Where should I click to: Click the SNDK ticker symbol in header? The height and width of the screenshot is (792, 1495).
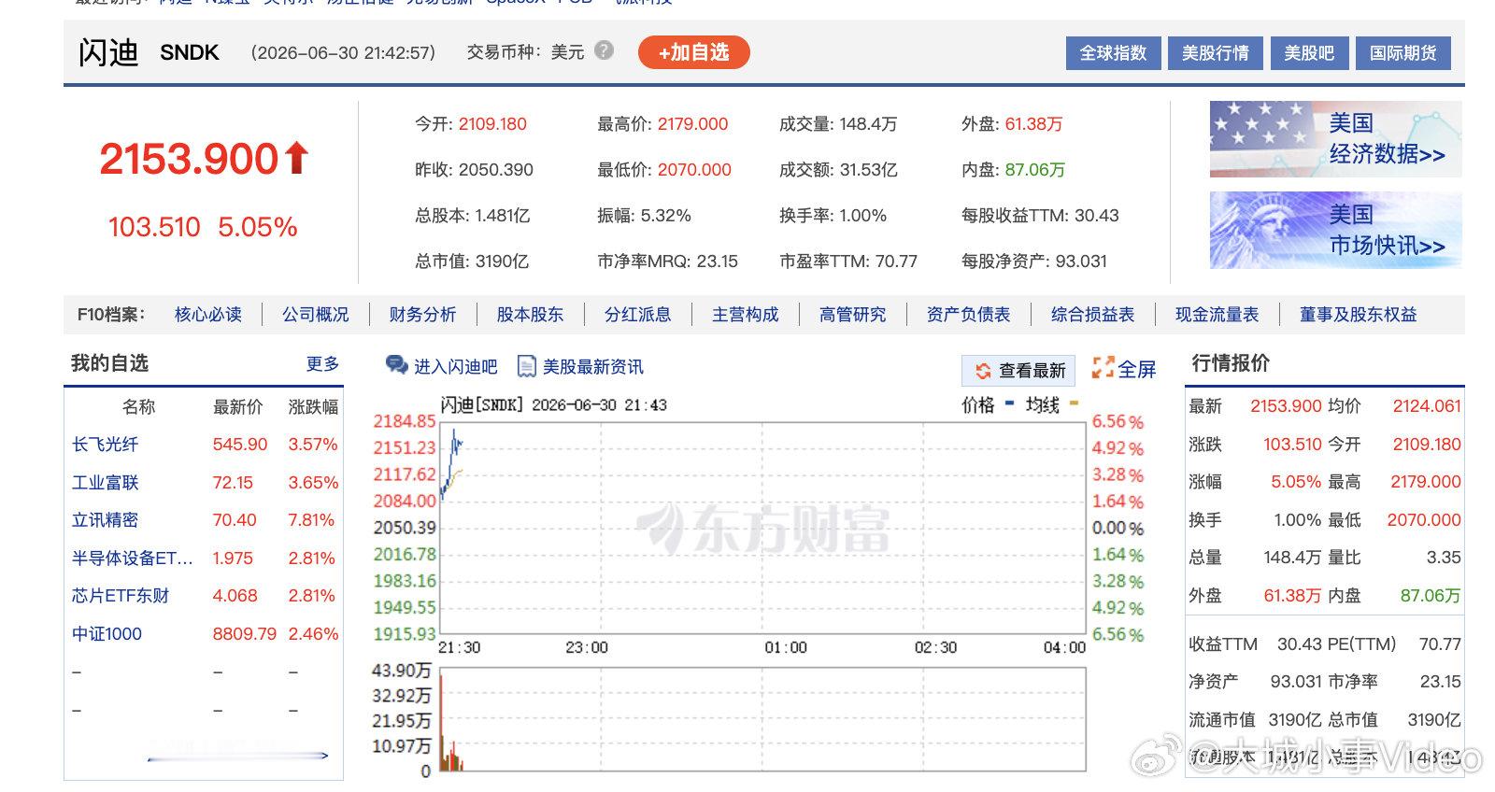190,52
